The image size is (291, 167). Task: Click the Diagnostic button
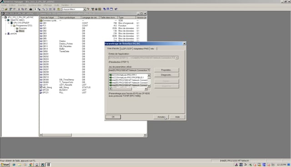pyautogui.click(x=166, y=75)
